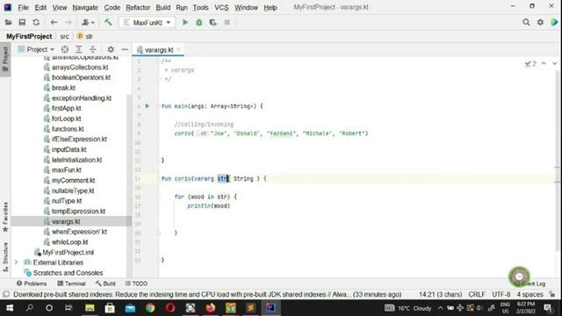Viewport: 562px width, 316px height.
Task: Click the Synchronize reload icon
Action: click(x=36, y=23)
